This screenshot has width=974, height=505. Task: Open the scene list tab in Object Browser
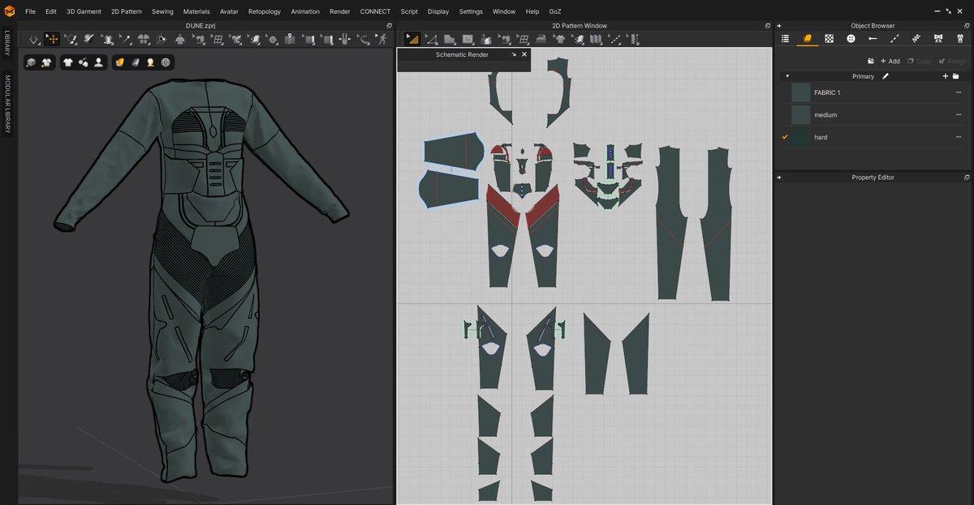(x=785, y=38)
